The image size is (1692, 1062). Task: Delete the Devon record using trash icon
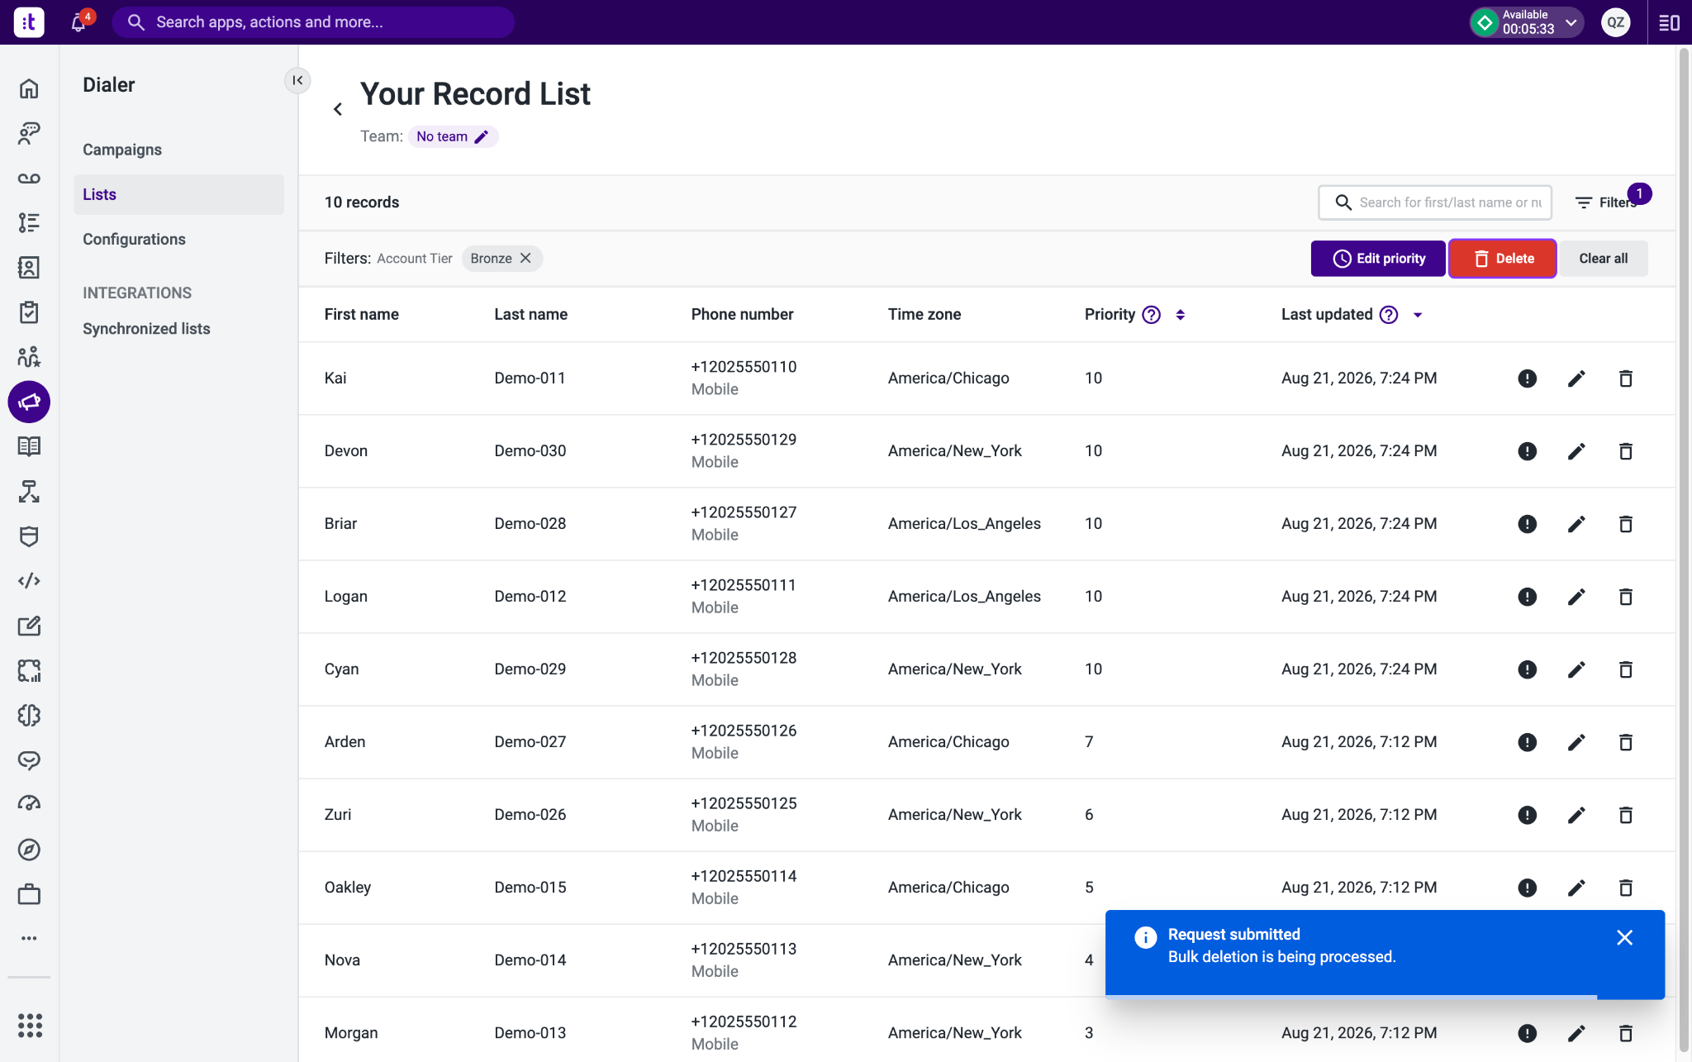click(x=1625, y=451)
